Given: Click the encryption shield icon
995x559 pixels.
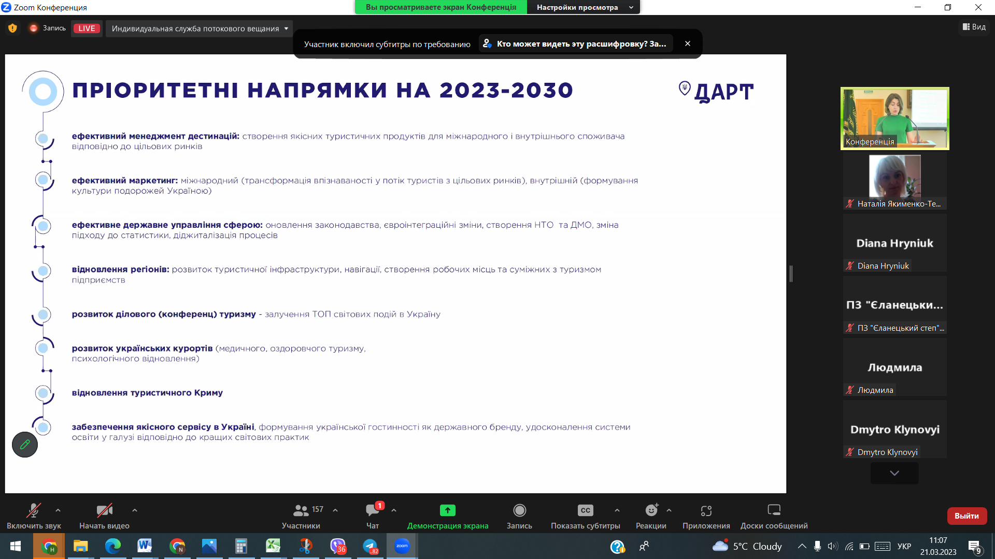Looking at the screenshot, I should pyautogui.click(x=12, y=28).
